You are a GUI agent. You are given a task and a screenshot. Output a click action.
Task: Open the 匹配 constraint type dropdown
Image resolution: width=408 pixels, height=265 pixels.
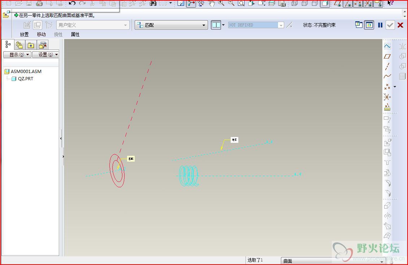click(x=171, y=25)
